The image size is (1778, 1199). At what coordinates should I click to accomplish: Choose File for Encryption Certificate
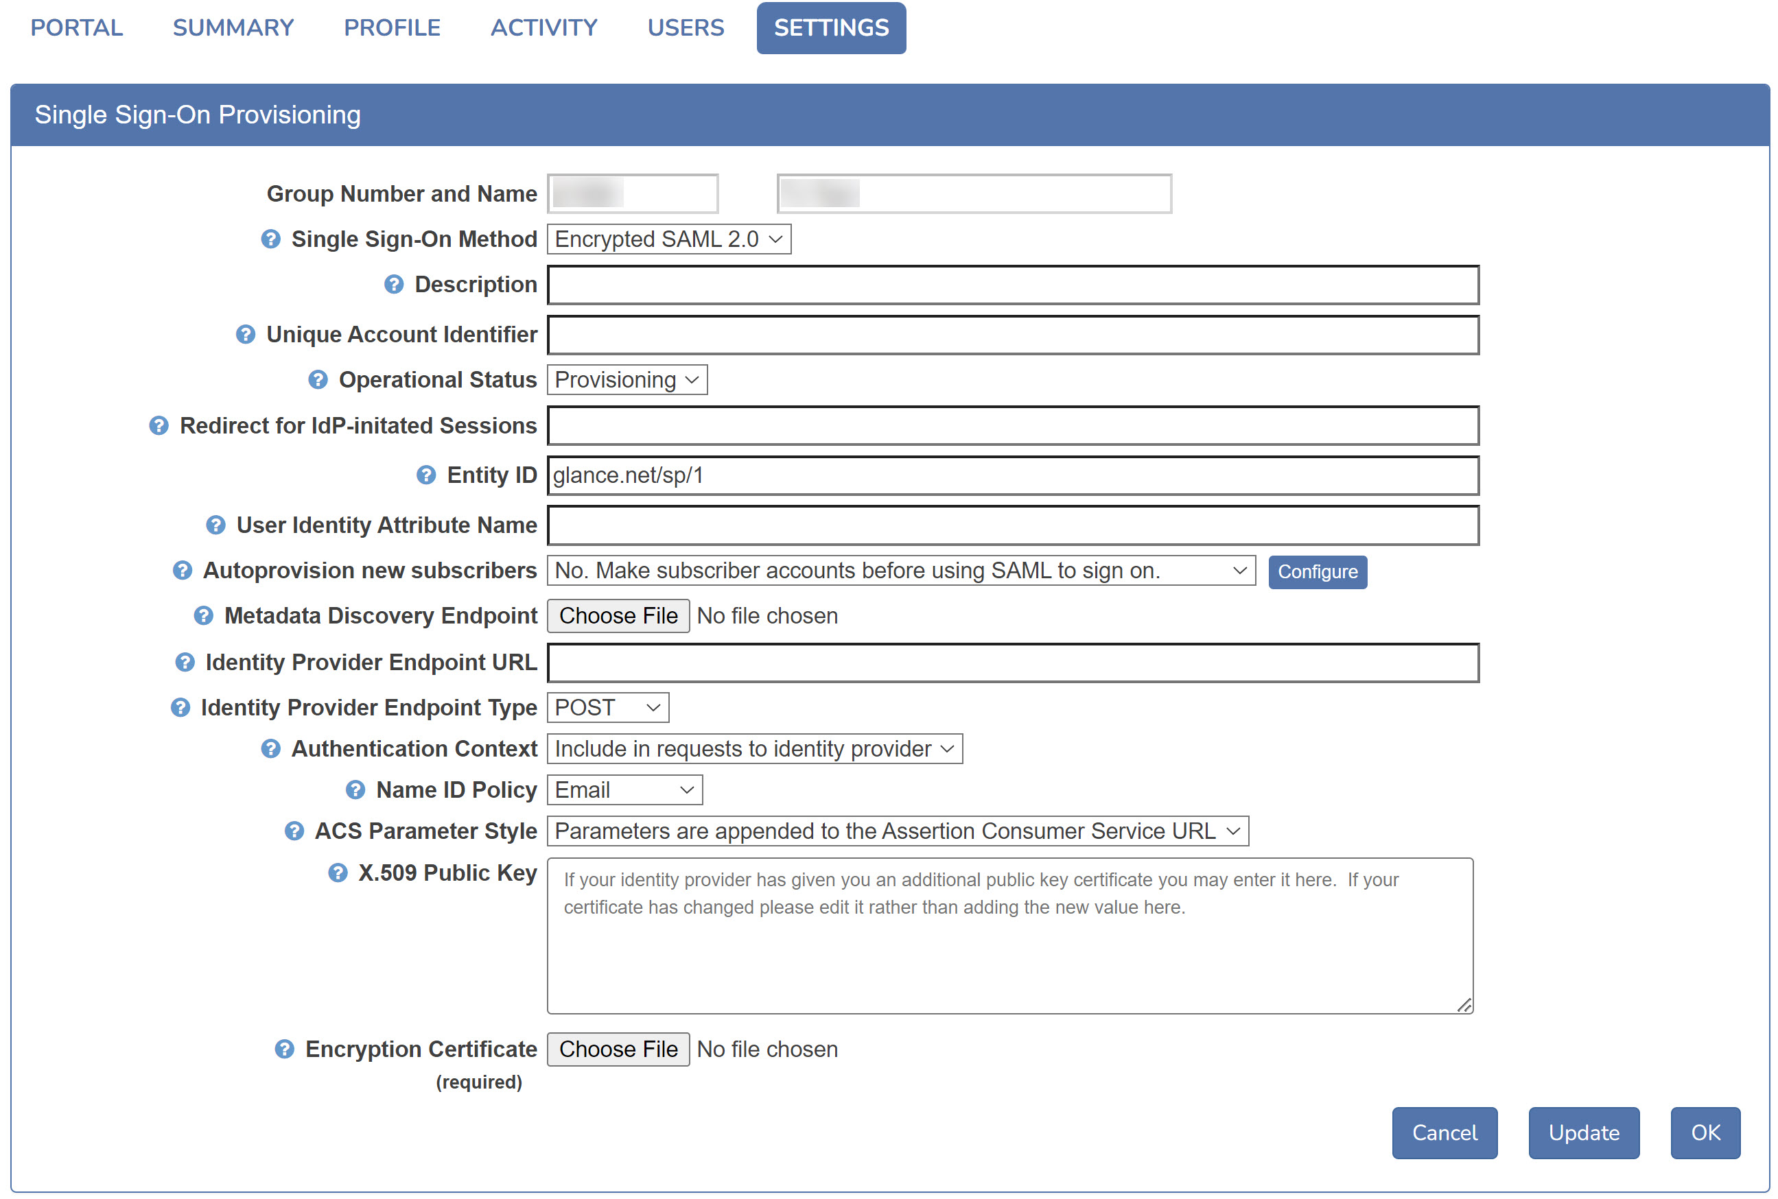point(618,1049)
